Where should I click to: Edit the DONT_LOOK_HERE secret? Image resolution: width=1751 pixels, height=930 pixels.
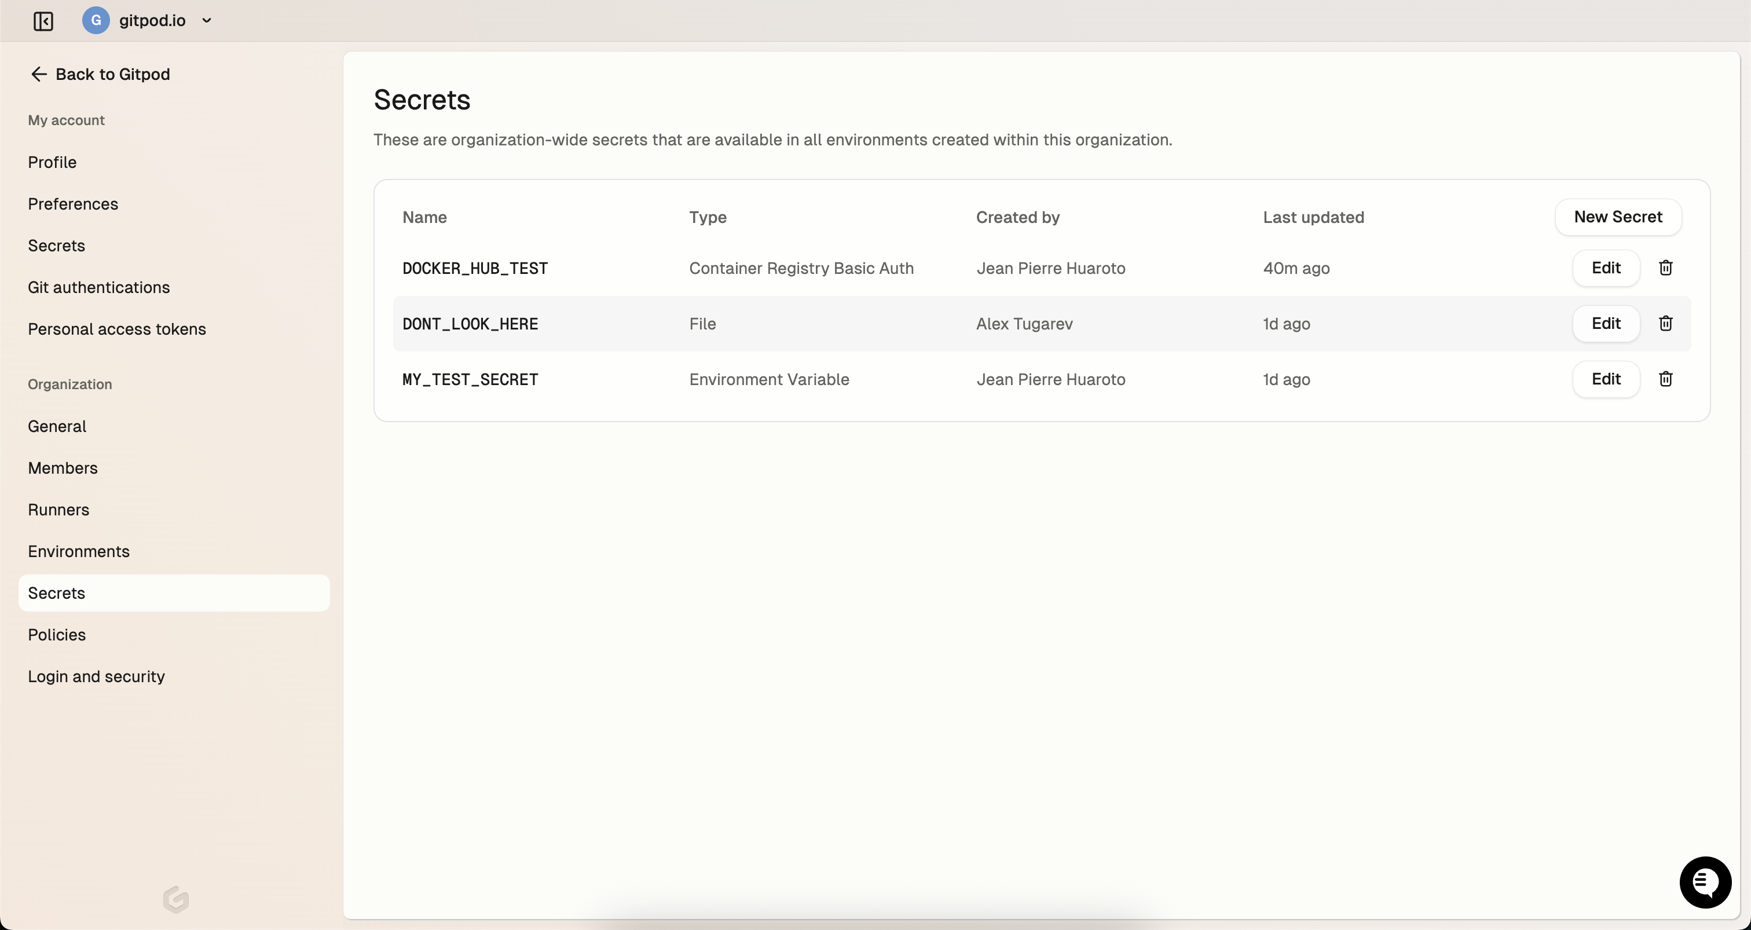pos(1606,324)
